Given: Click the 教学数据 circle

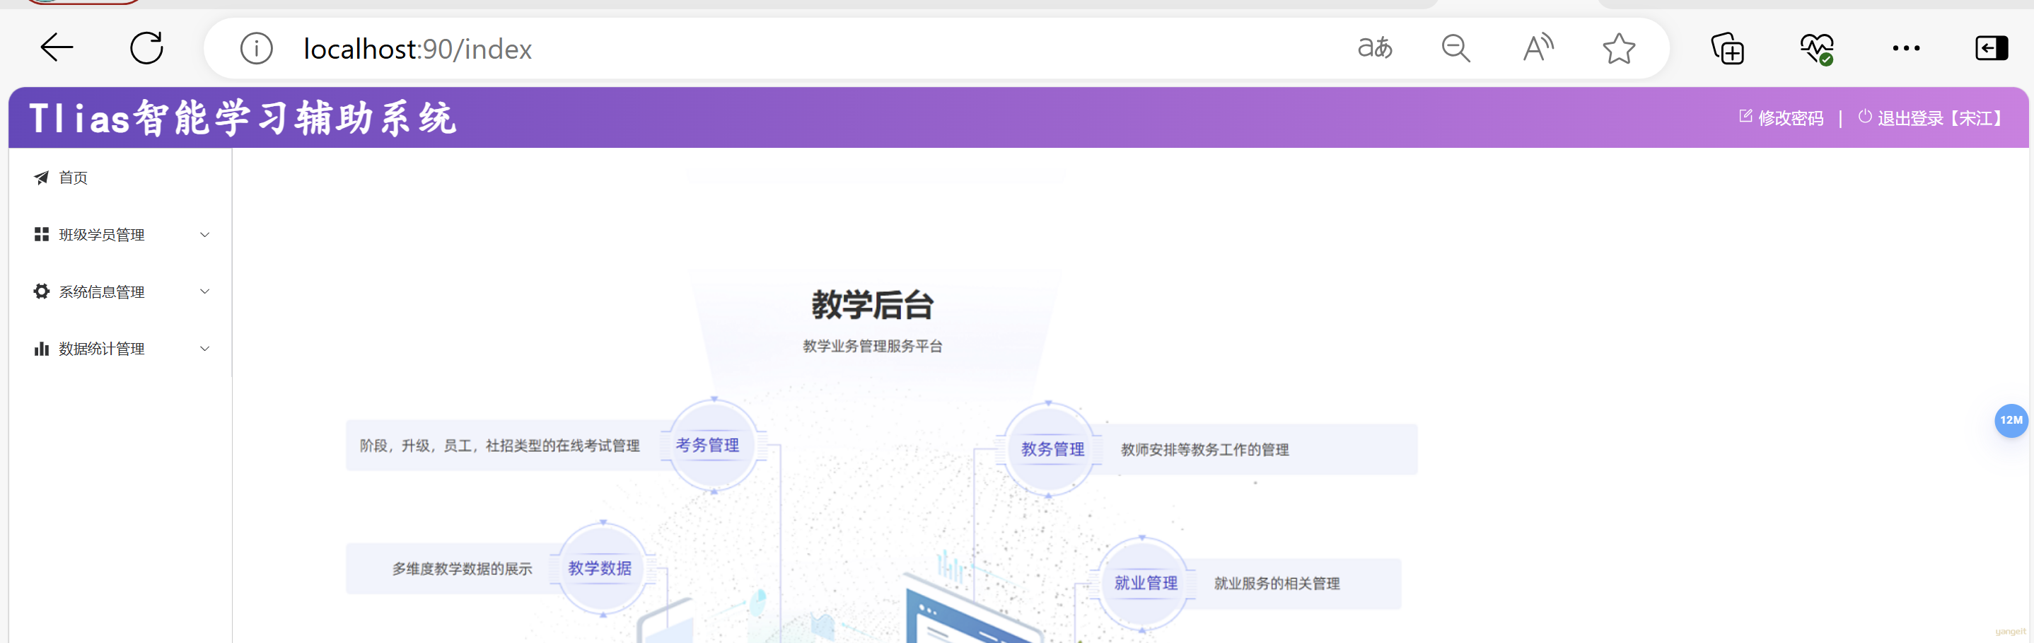Looking at the screenshot, I should tap(603, 569).
